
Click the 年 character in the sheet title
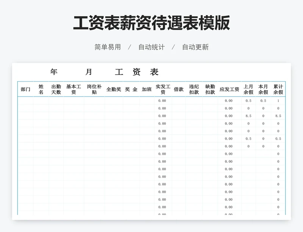tap(54, 72)
